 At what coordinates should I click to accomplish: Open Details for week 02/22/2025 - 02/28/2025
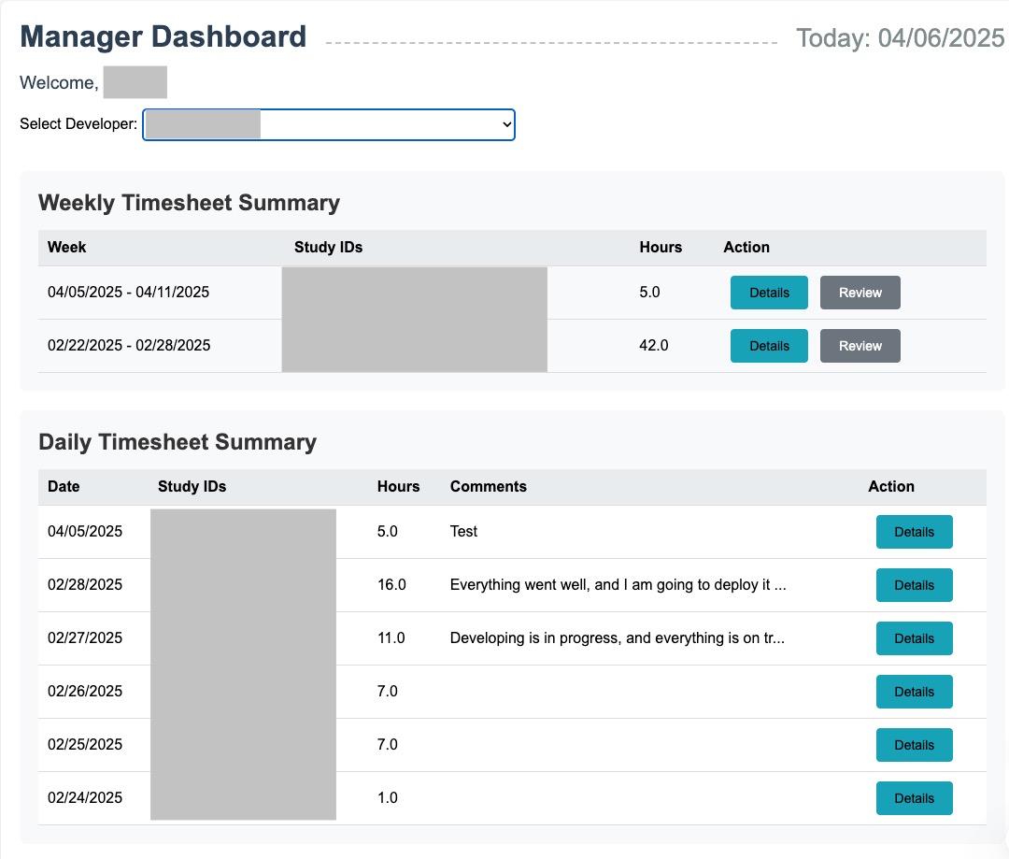768,346
